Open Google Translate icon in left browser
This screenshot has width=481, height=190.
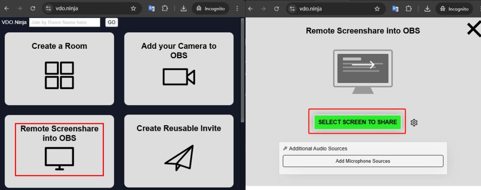click(152, 8)
